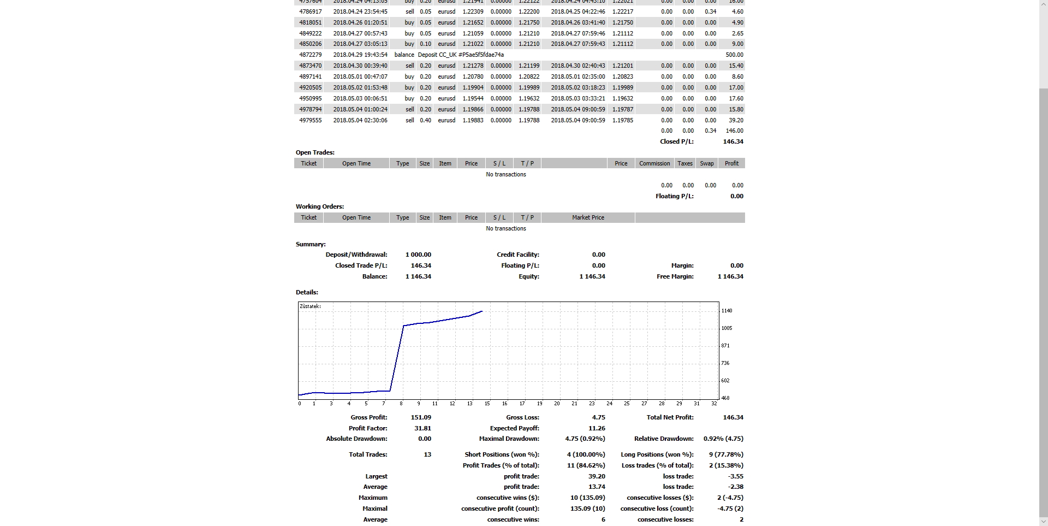This screenshot has width=1048, height=526.
Task: Click the Zůstatek chart label
Action: [x=311, y=306]
